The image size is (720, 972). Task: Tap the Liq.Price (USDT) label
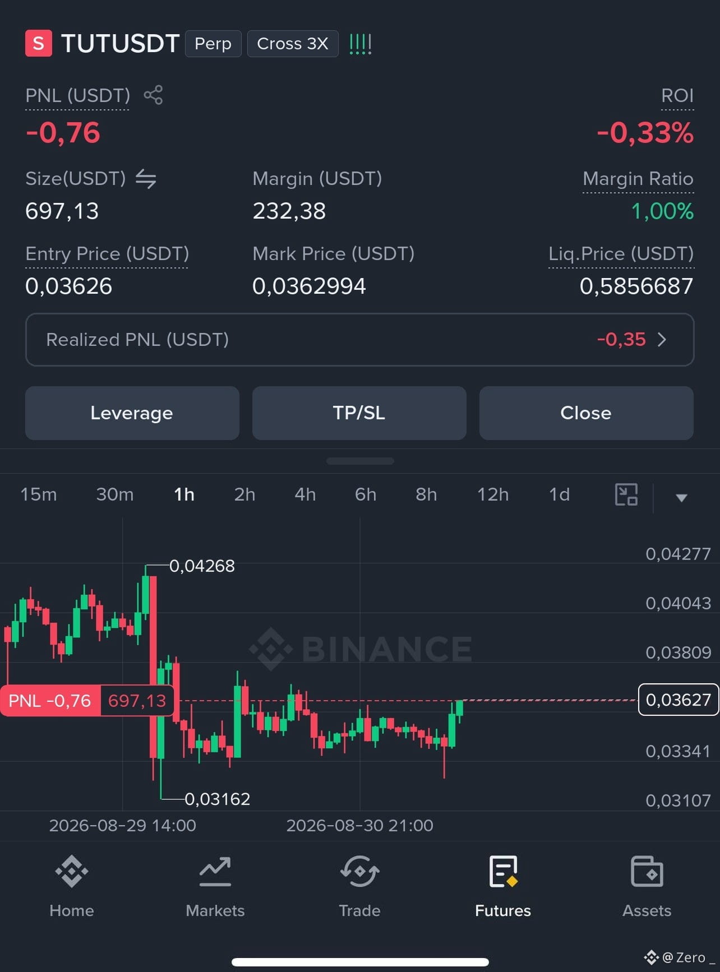click(621, 254)
